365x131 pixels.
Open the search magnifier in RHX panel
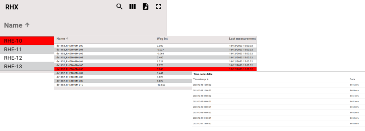point(119,7)
